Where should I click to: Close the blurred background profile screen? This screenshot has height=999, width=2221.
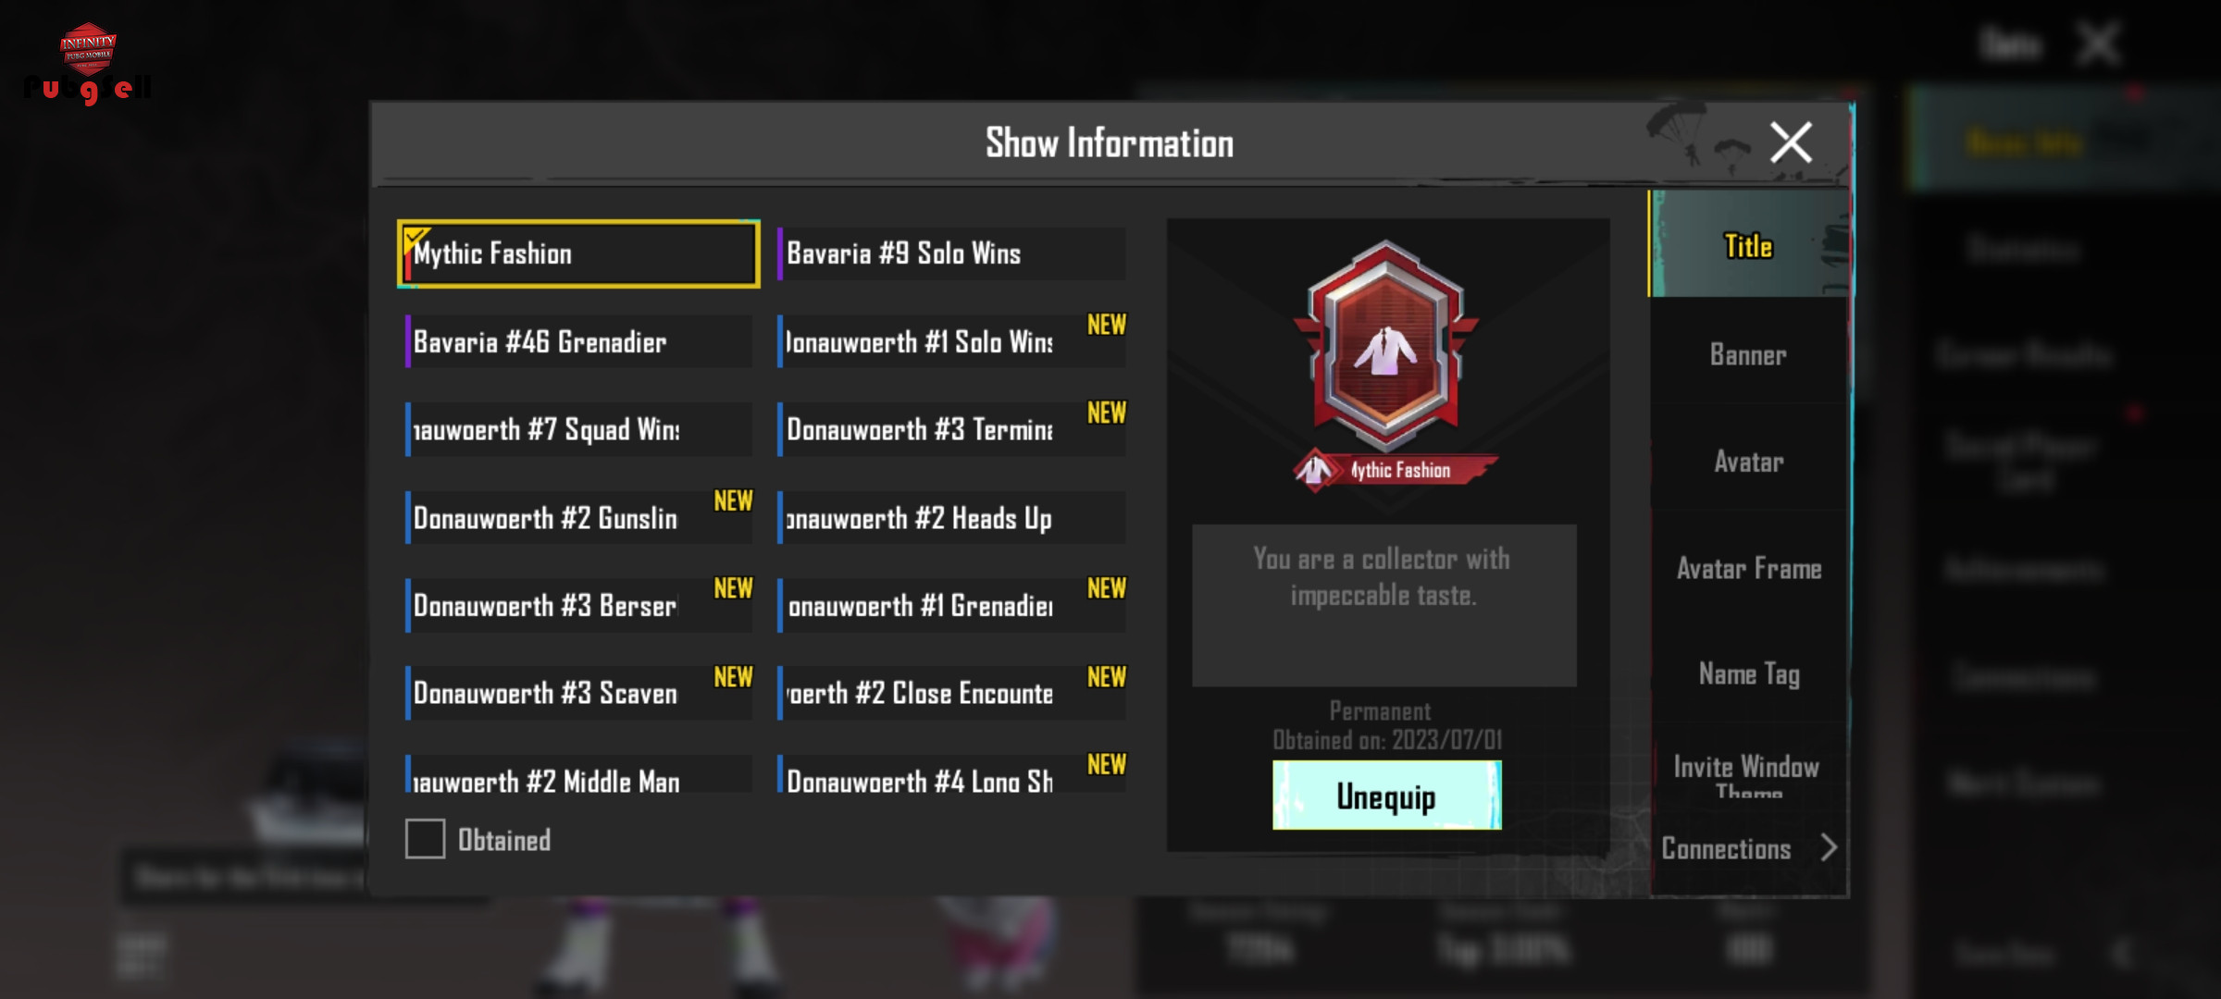pyautogui.click(x=2098, y=43)
